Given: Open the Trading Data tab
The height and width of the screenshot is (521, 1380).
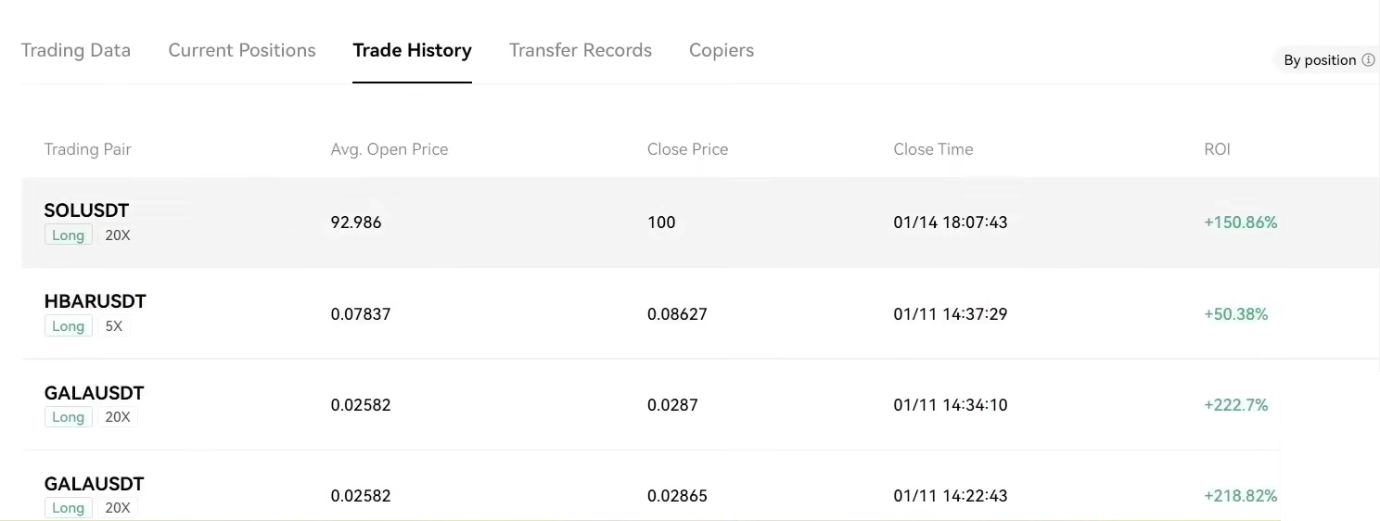Looking at the screenshot, I should pyautogui.click(x=76, y=50).
